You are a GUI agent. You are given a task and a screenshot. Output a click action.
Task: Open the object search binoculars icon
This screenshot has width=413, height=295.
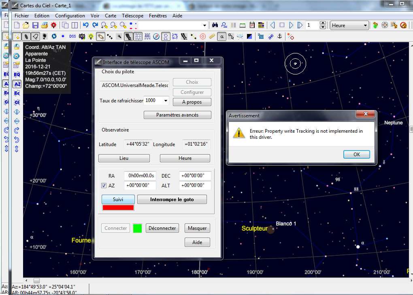click(x=215, y=25)
